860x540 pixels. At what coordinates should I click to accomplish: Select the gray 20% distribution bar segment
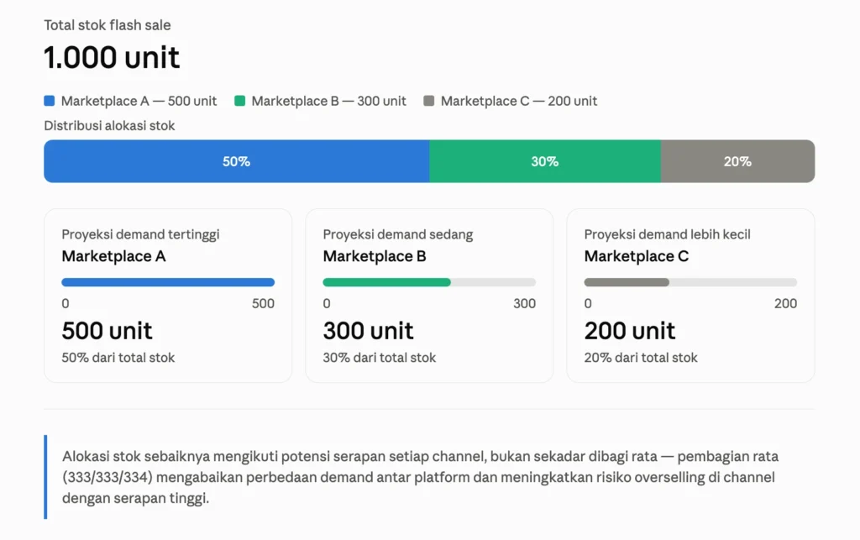tap(737, 161)
